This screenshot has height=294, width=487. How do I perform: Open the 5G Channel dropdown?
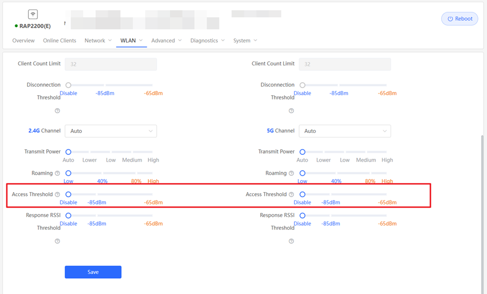344,131
